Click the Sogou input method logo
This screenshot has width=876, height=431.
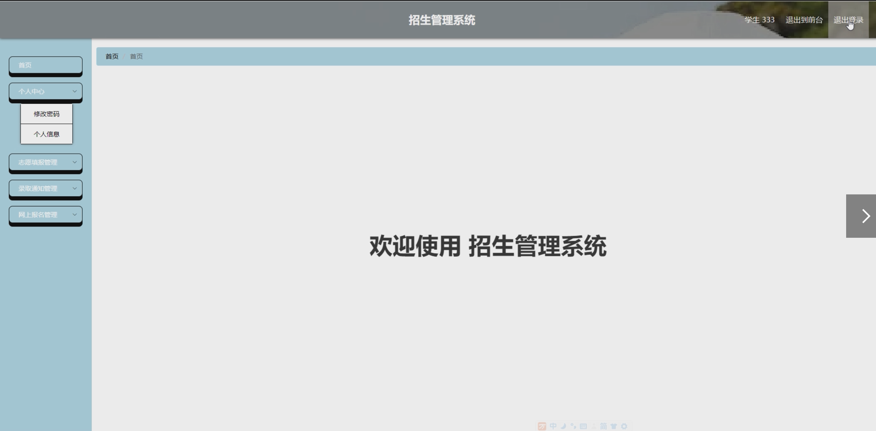(542, 426)
